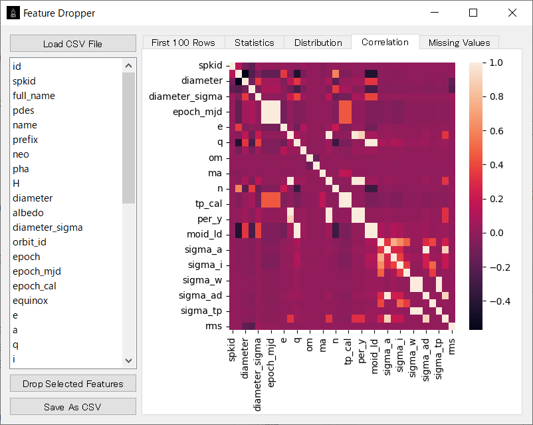This screenshot has height=425, width=533.
Task: Select 'full_name' in the feature list
Action: (66, 96)
